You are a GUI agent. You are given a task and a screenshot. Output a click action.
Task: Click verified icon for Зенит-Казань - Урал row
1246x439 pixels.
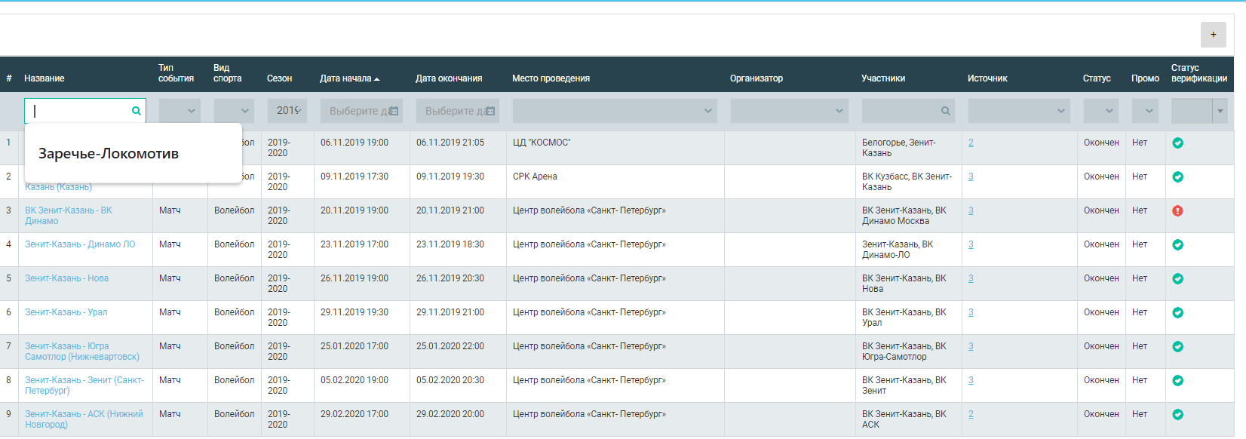(1177, 312)
